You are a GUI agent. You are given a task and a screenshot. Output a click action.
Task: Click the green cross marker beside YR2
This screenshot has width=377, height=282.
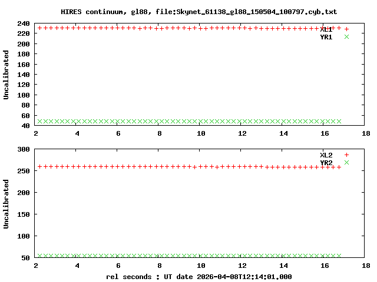[346, 163]
